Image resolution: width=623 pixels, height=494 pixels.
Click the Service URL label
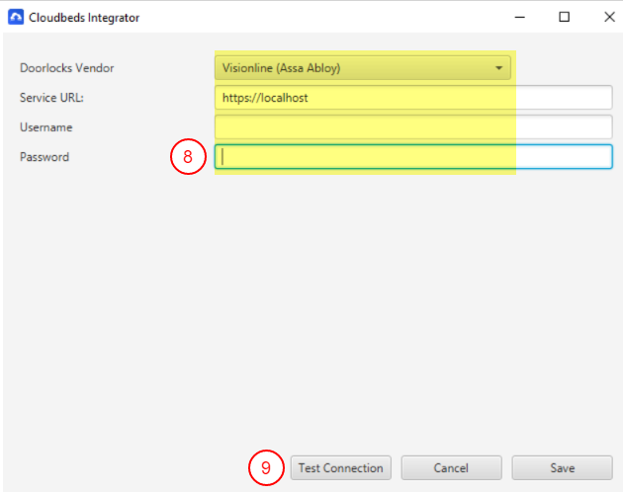click(x=49, y=98)
